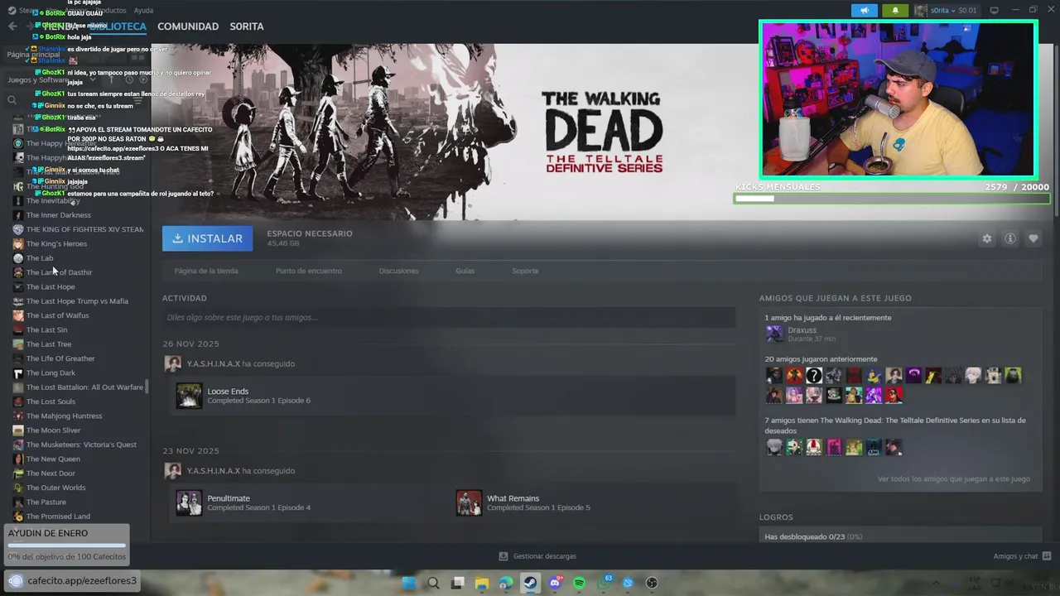Viewport: 1060px width, 596px height.
Task: Click the activity comment input field
Action: 449,317
